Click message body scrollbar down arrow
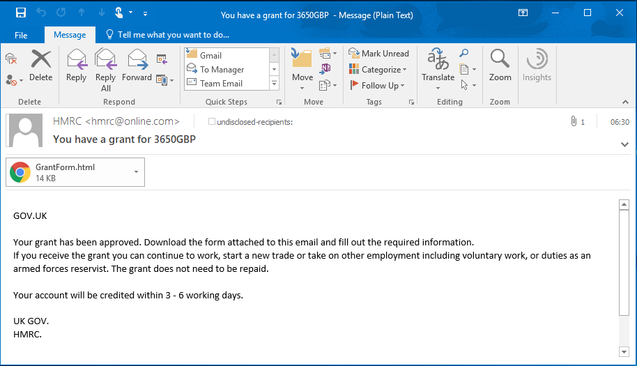Viewport: 637px width, 366px height. tap(624, 352)
